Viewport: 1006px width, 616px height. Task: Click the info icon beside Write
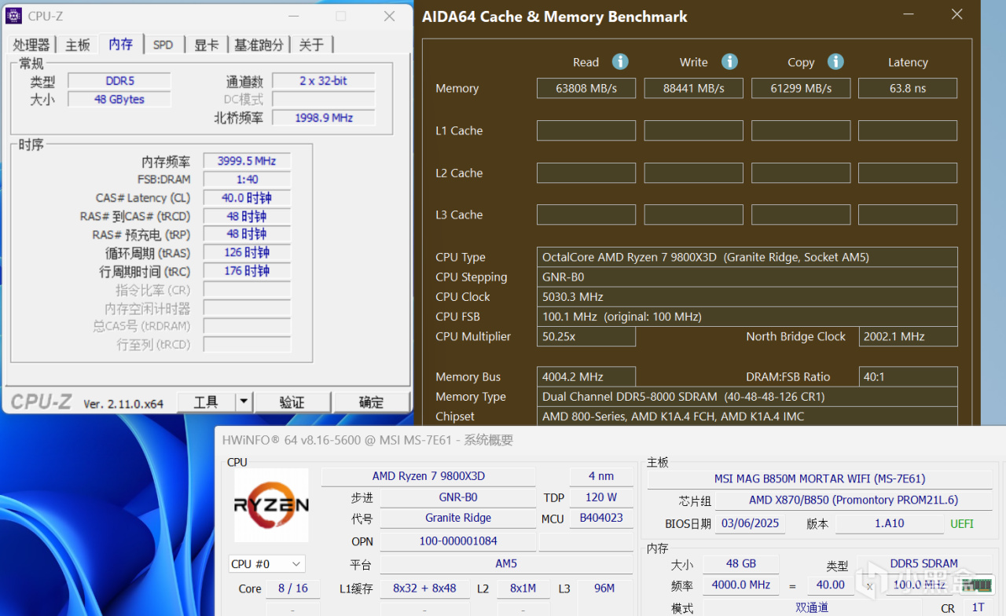point(729,61)
